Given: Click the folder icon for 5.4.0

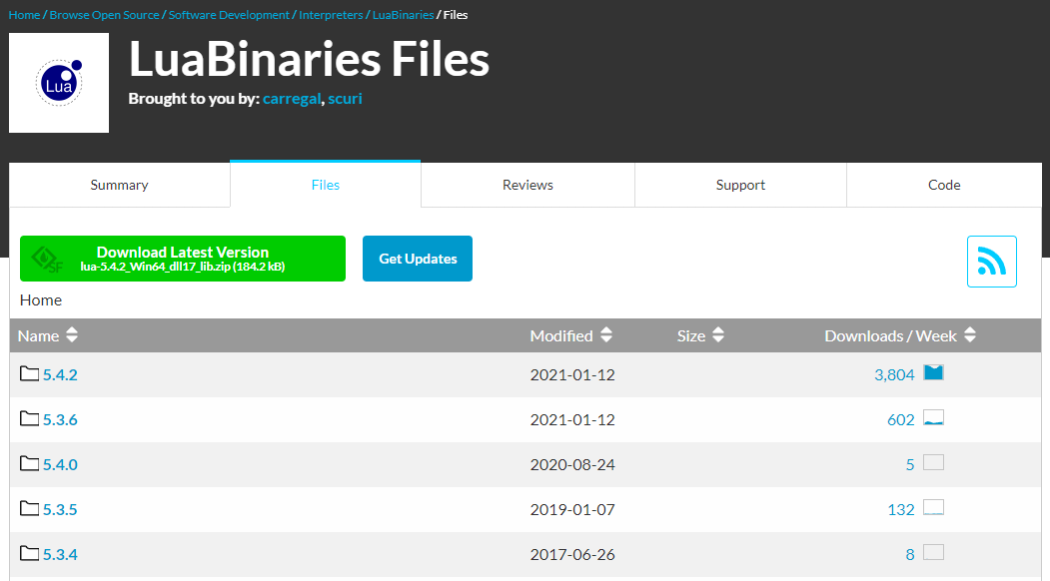Looking at the screenshot, I should 29,463.
